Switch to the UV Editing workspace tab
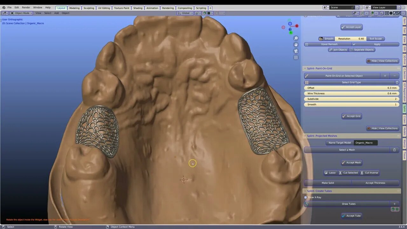Viewport: 407px width, 229px height. click(104, 8)
